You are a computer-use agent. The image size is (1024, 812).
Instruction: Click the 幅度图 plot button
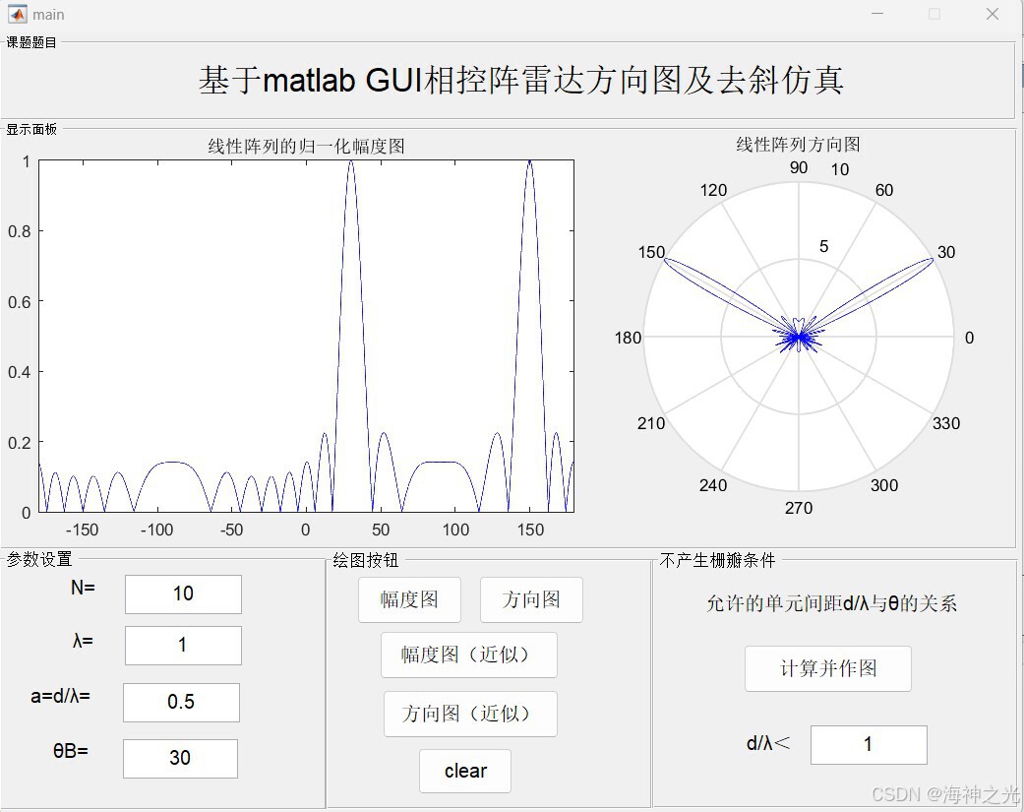point(409,599)
